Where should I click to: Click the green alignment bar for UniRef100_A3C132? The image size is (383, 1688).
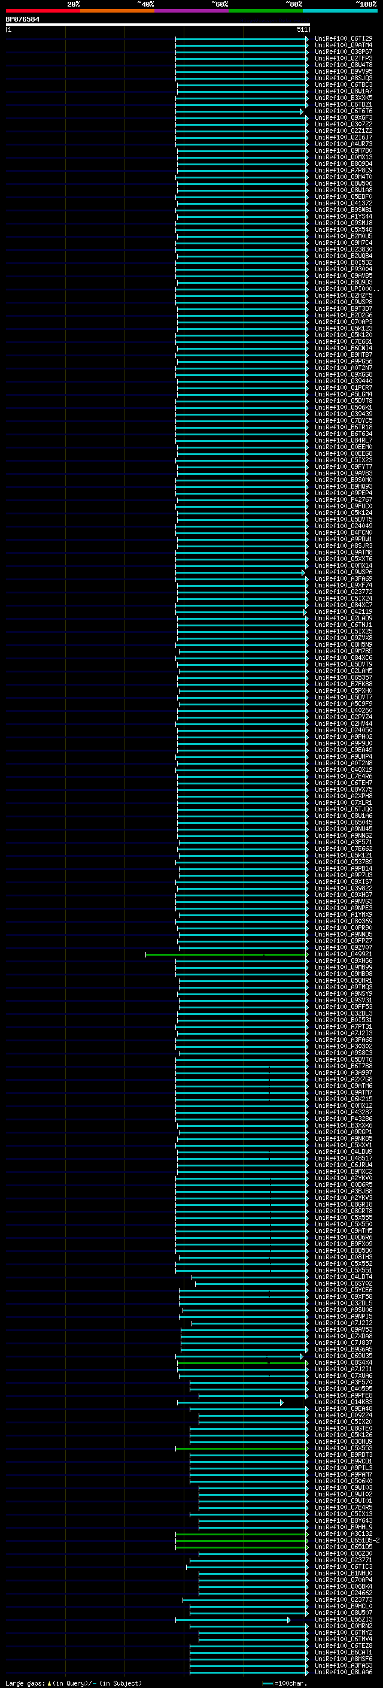[x=242, y=1534]
